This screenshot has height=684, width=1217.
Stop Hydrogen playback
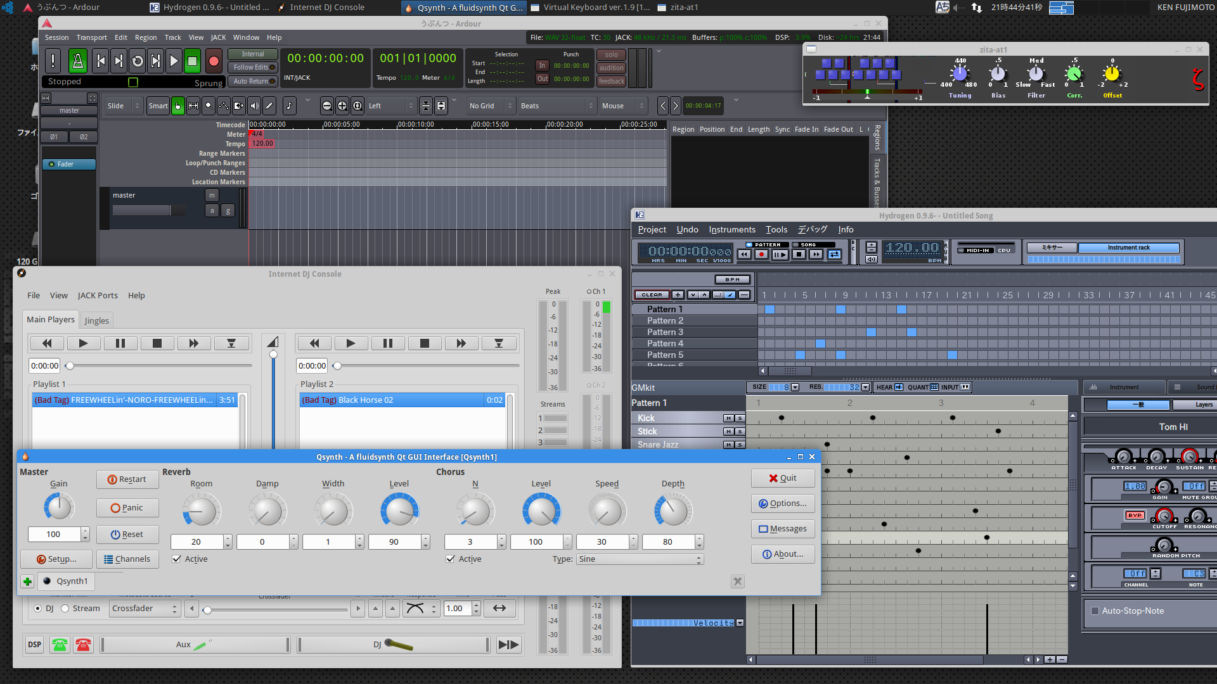click(799, 255)
